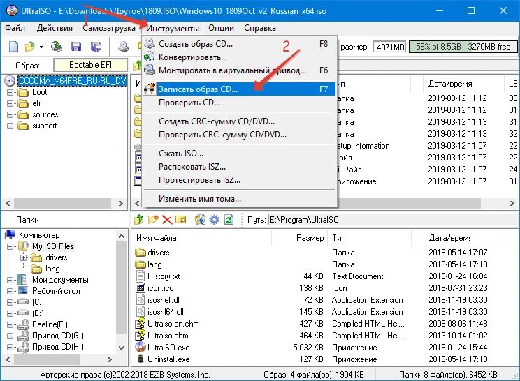Expand the Beeline(F:) drive node

coord(10,324)
